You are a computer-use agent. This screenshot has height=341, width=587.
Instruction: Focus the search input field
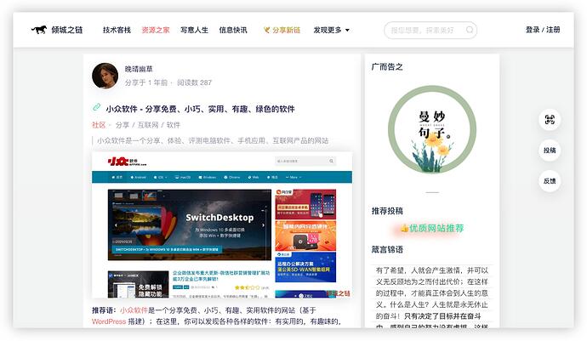(425, 30)
